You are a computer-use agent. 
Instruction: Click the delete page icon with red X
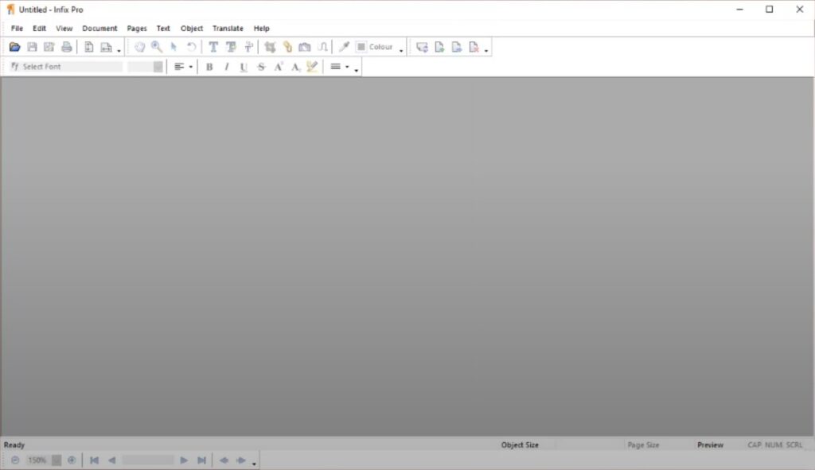474,47
